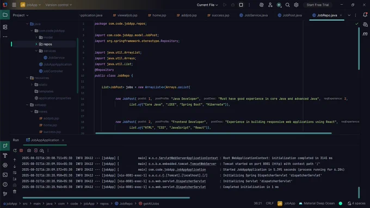Click getAllJobs in breadcrumb bar
The image size is (370, 208).
click(x=149, y=204)
